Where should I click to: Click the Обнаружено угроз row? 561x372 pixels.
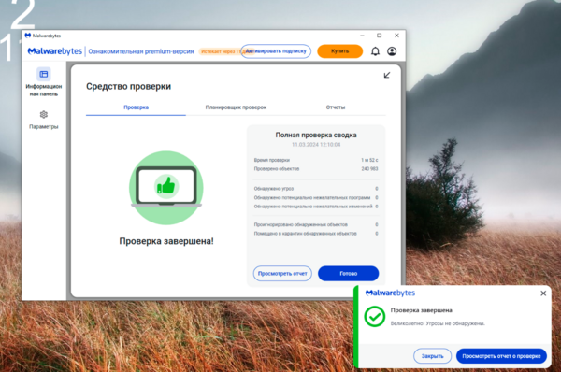(x=316, y=189)
